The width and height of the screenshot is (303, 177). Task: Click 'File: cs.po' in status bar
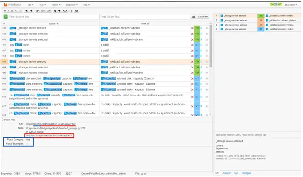pos(141,174)
